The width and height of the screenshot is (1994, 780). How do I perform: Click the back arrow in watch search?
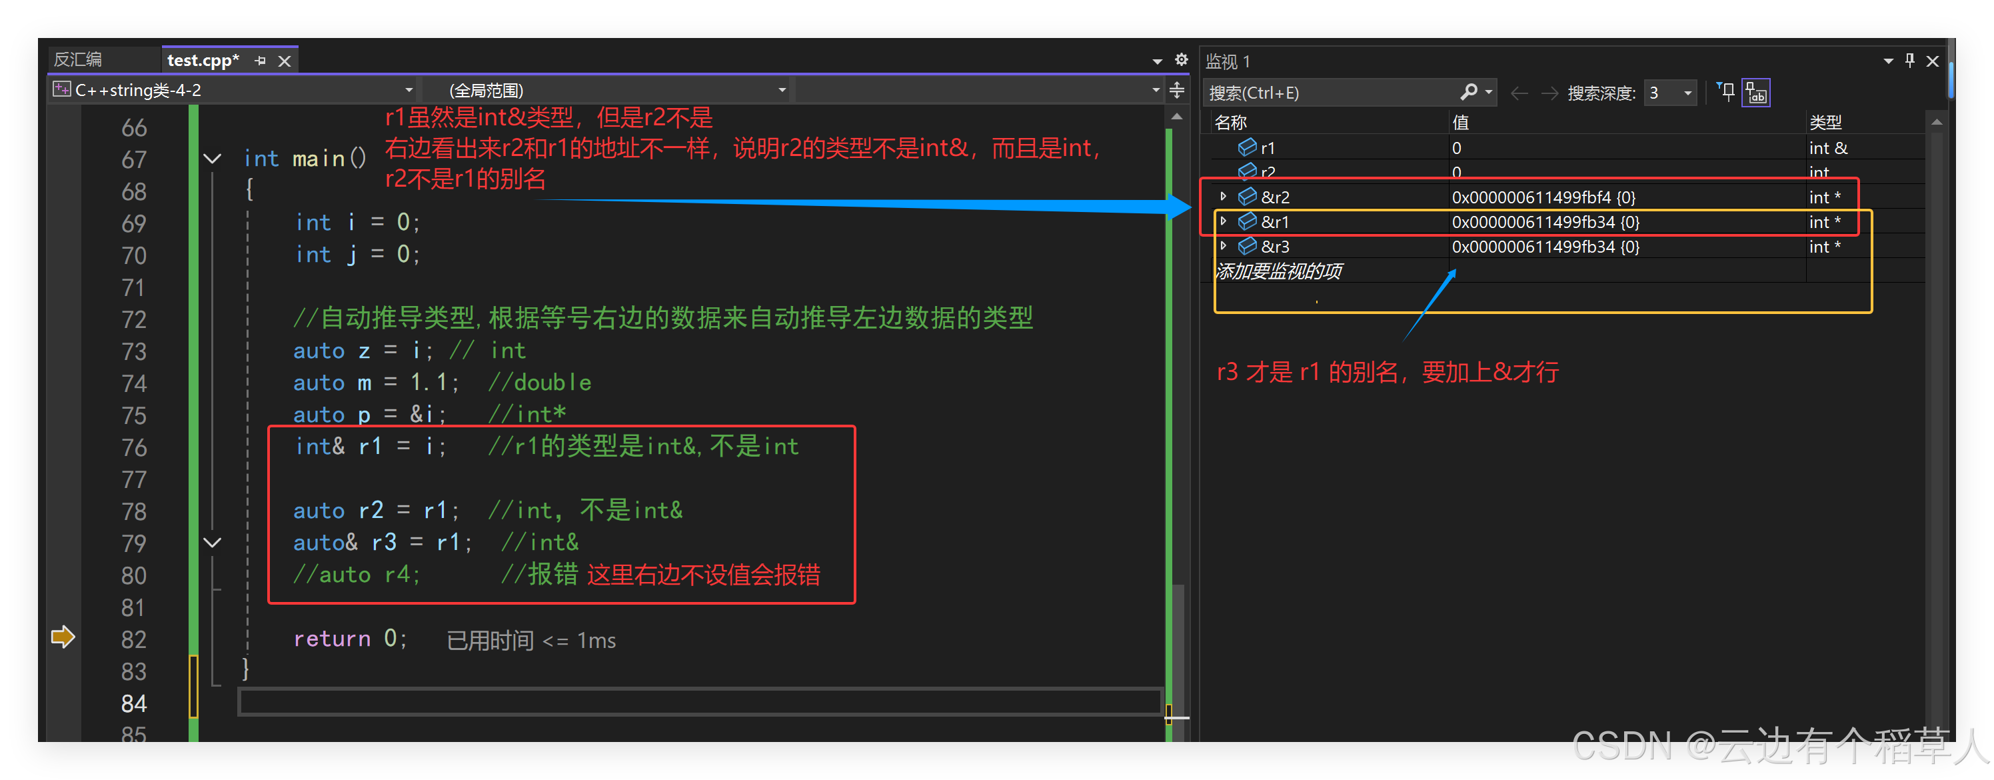(1519, 93)
